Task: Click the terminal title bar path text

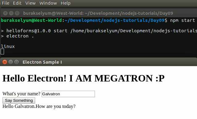Action: tap(98, 13)
